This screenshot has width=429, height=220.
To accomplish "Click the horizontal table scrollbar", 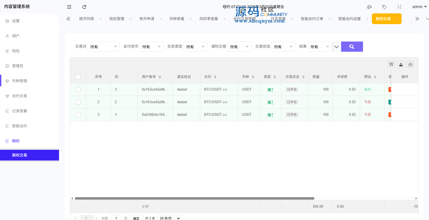I will tap(195, 199).
